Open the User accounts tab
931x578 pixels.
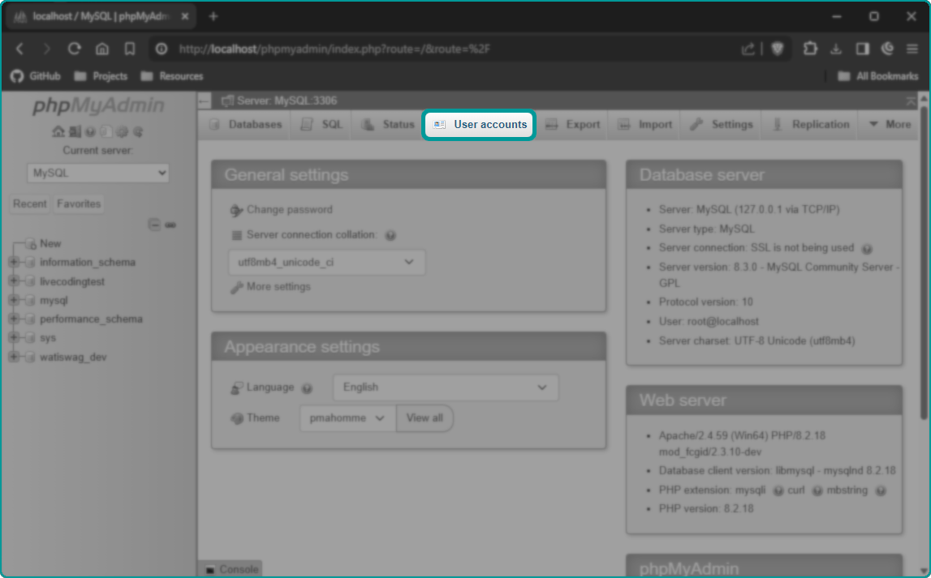(479, 125)
